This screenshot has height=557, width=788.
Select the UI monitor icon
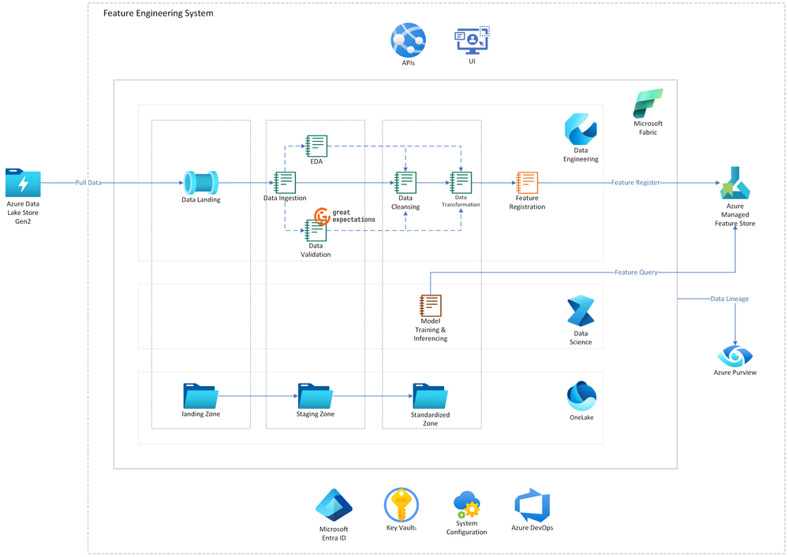click(x=472, y=41)
